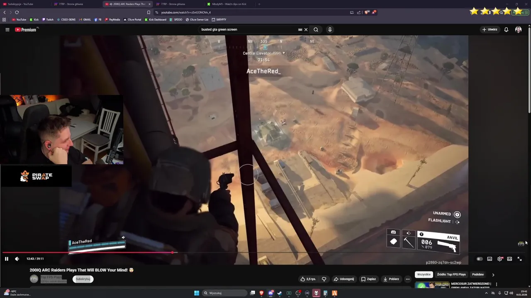
Task: Pause the video playback
Action: tap(7, 259)
